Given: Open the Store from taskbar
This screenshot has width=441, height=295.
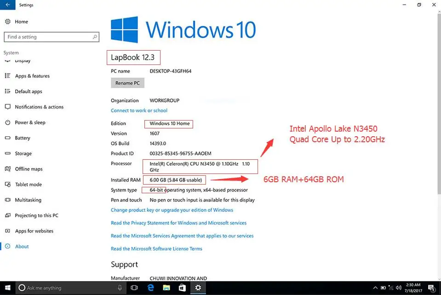Looking at the screenshot, I should click(x=182, y=288).
